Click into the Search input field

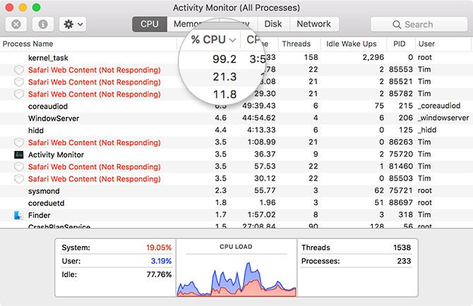point(419,25)
